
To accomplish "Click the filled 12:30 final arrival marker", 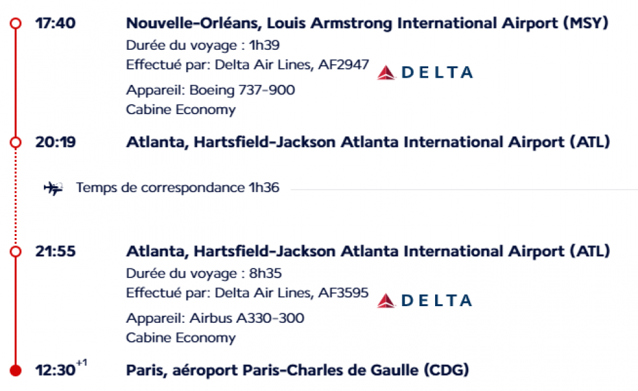I will pyautogui.click(x=16, y=370).
